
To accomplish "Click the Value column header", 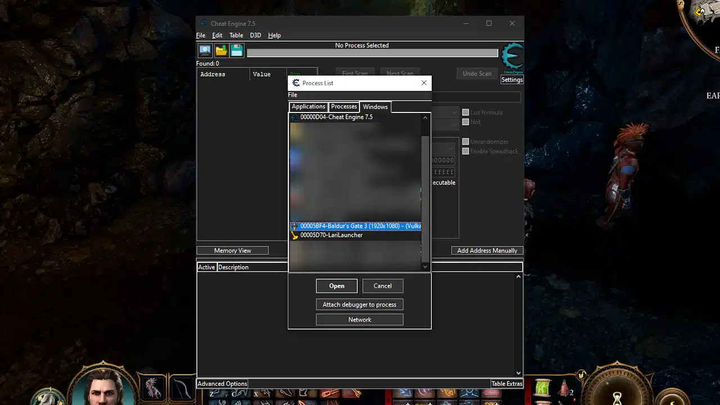I will [268, 74].
